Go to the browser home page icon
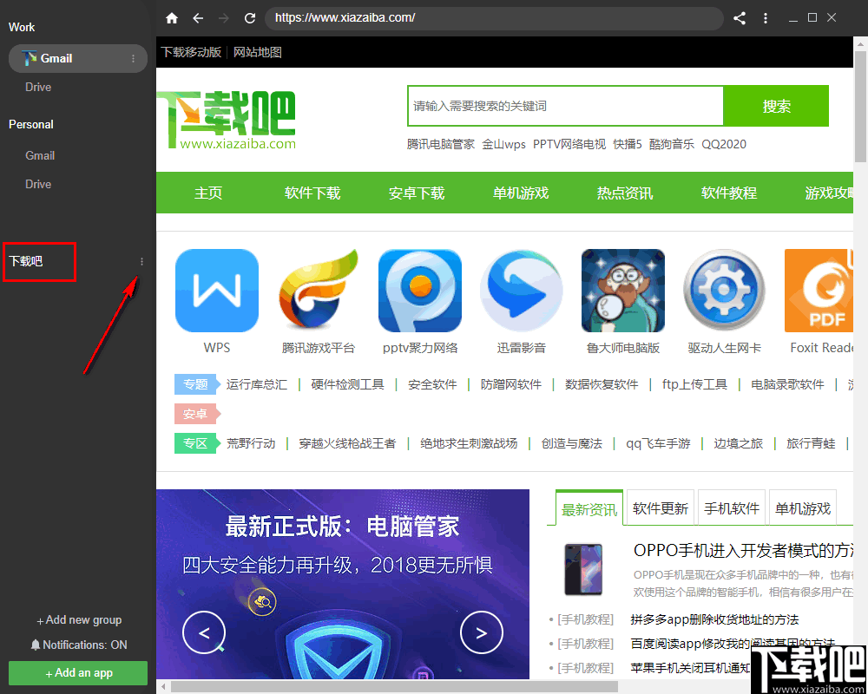This screenshot has height=694, width=868. coord(172,18)
